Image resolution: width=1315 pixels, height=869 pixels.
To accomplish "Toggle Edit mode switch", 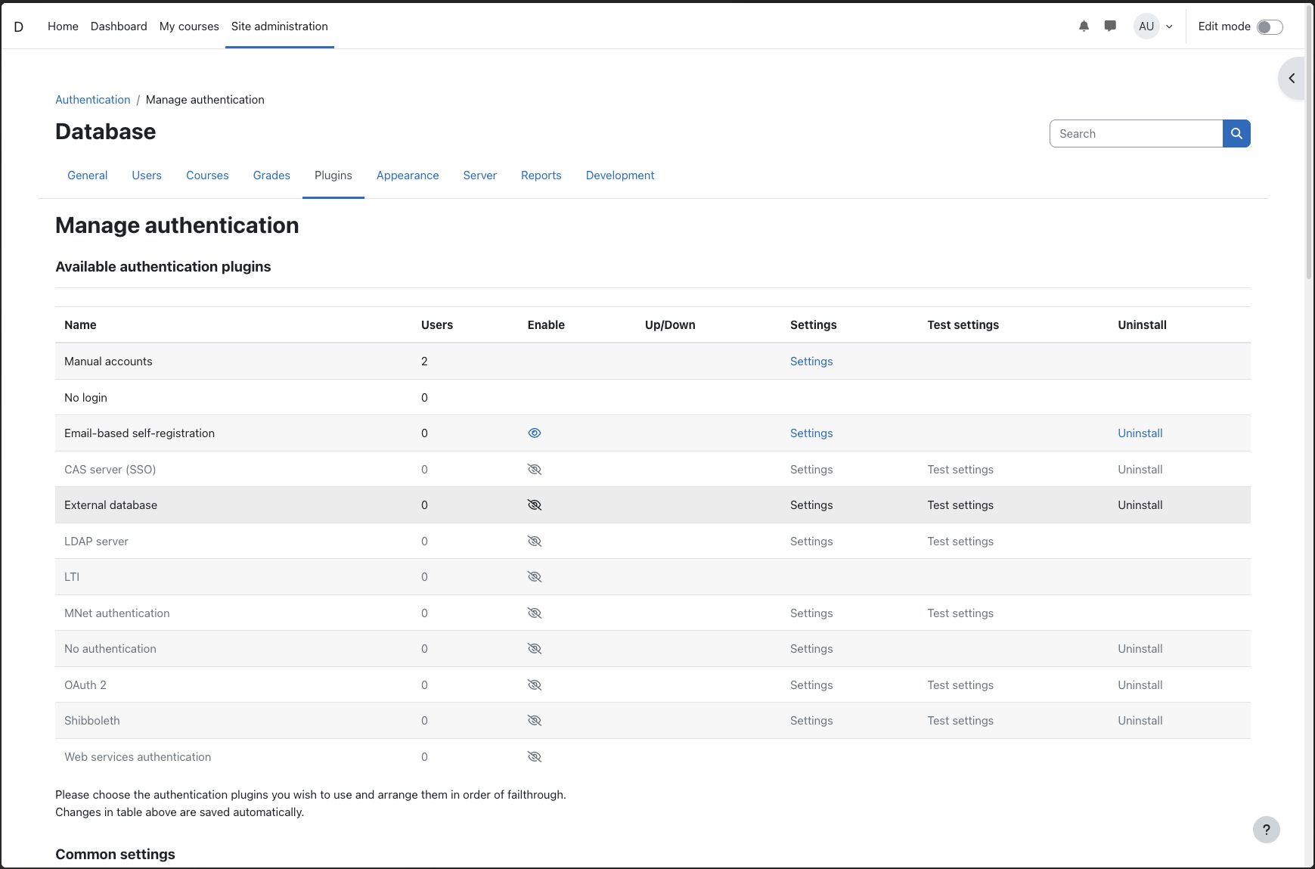I will point(1269,27).
